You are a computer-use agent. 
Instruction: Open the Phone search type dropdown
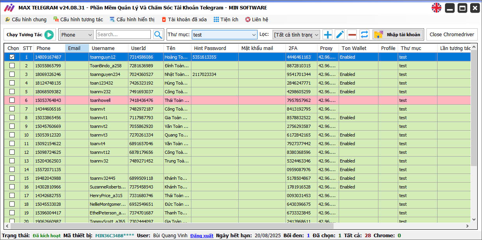tap(76, 35)
